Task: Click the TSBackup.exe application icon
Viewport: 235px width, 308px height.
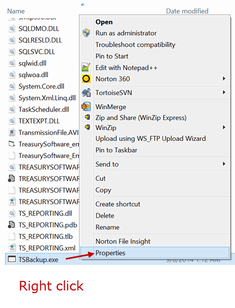Action: 12,259
